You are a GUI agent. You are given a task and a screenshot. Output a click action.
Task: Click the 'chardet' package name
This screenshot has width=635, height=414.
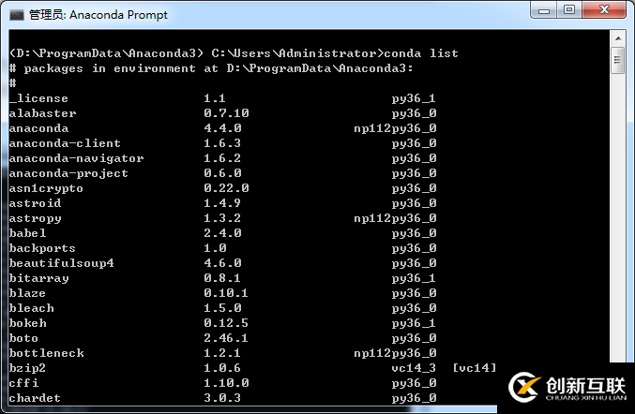tap(35, 398)
